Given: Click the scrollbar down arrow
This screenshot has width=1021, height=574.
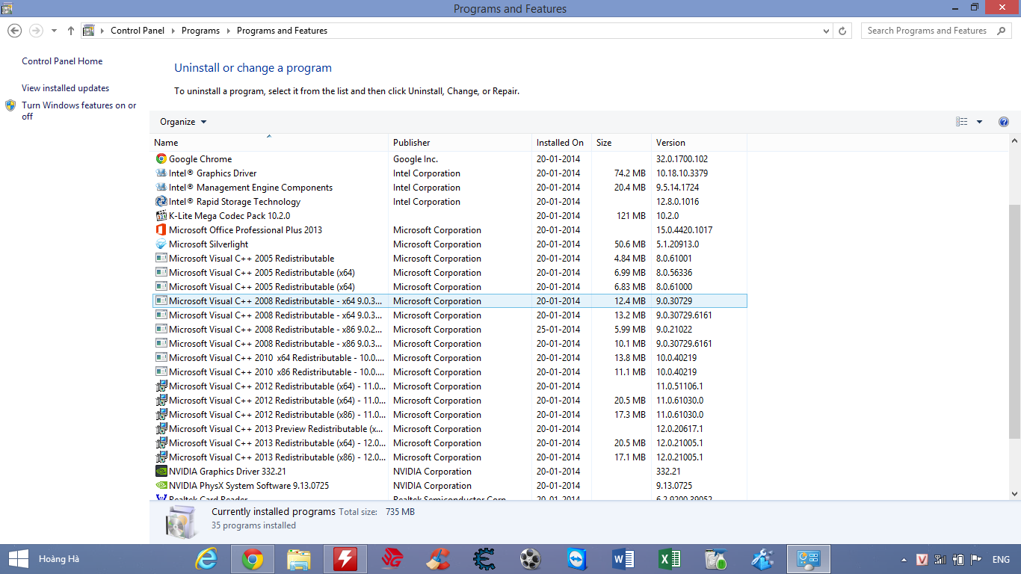Looking at the screenshot, I should 1014,494.
